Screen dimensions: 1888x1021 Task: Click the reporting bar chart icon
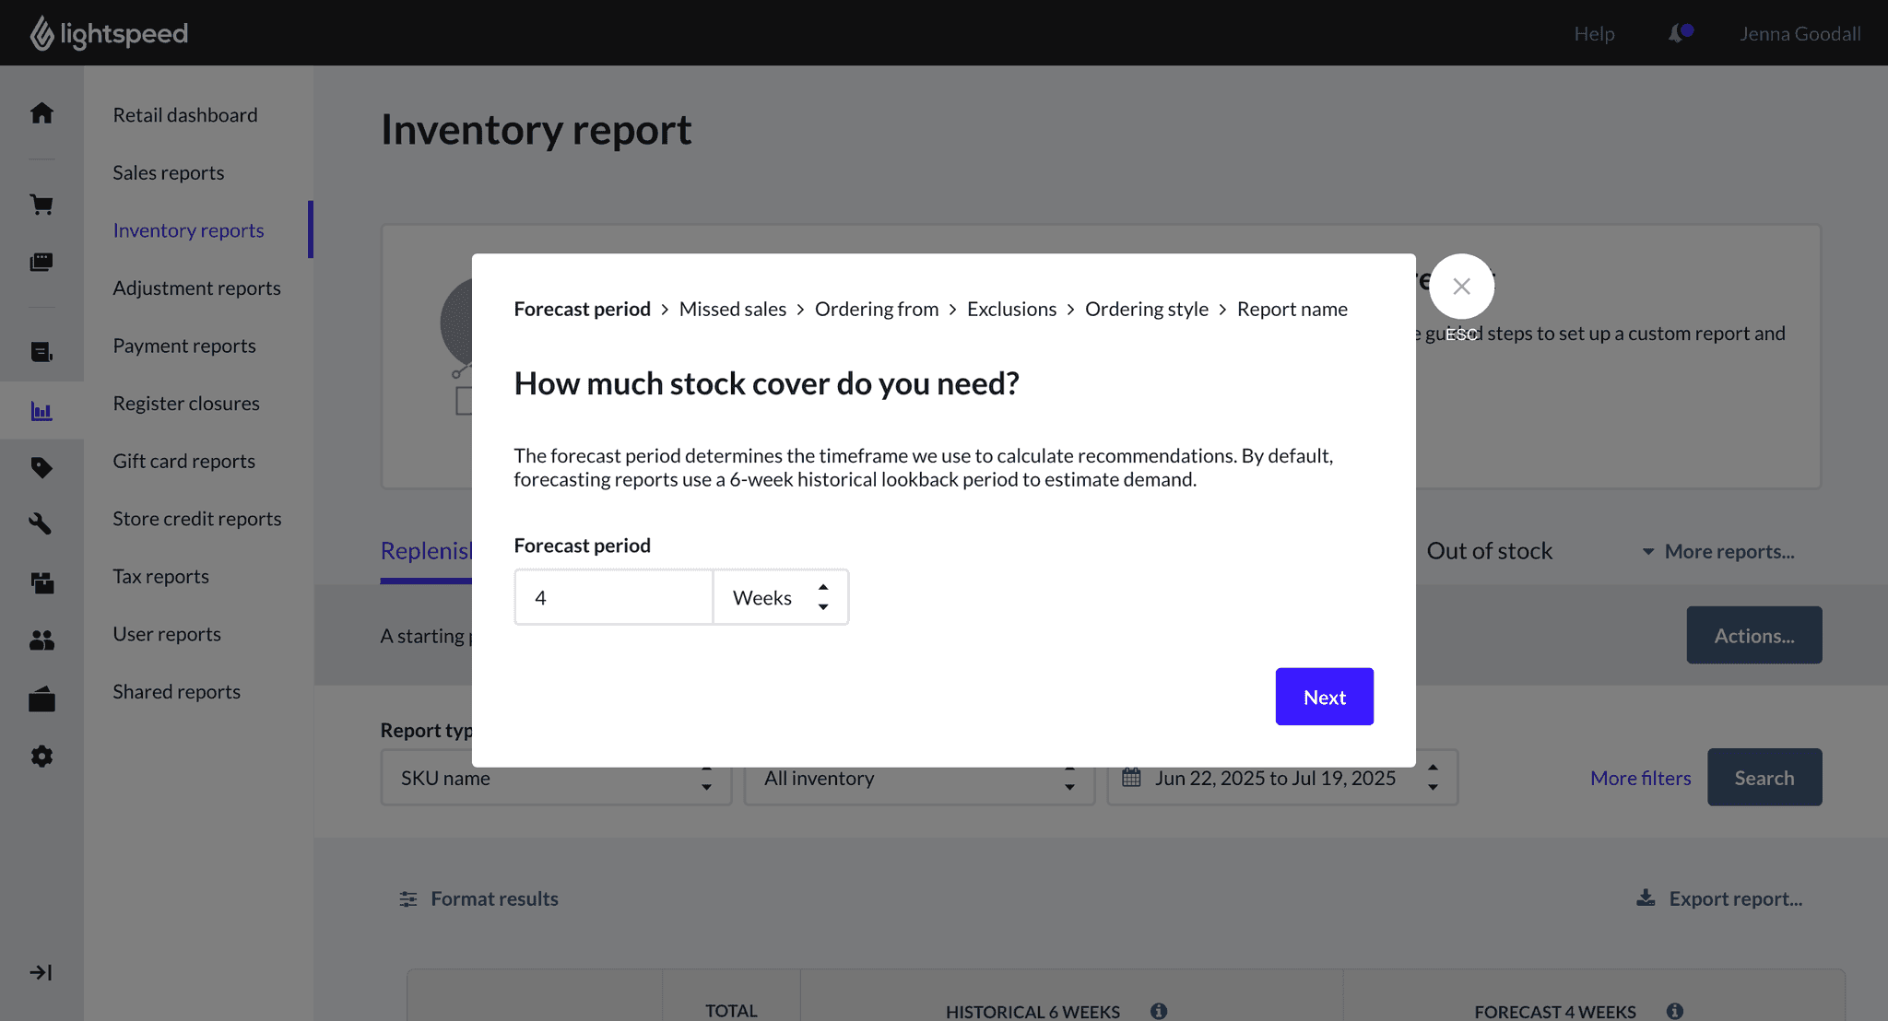tap(41, 411)
